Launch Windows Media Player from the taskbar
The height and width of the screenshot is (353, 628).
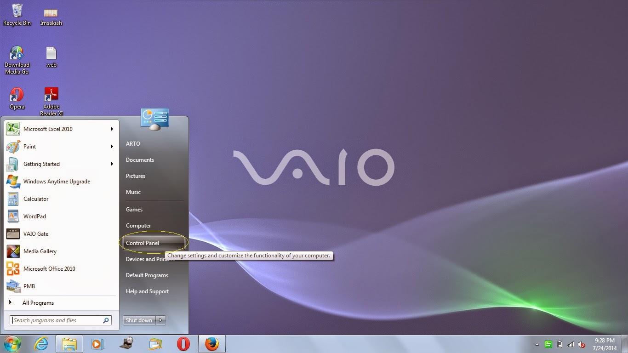point(97,344)
